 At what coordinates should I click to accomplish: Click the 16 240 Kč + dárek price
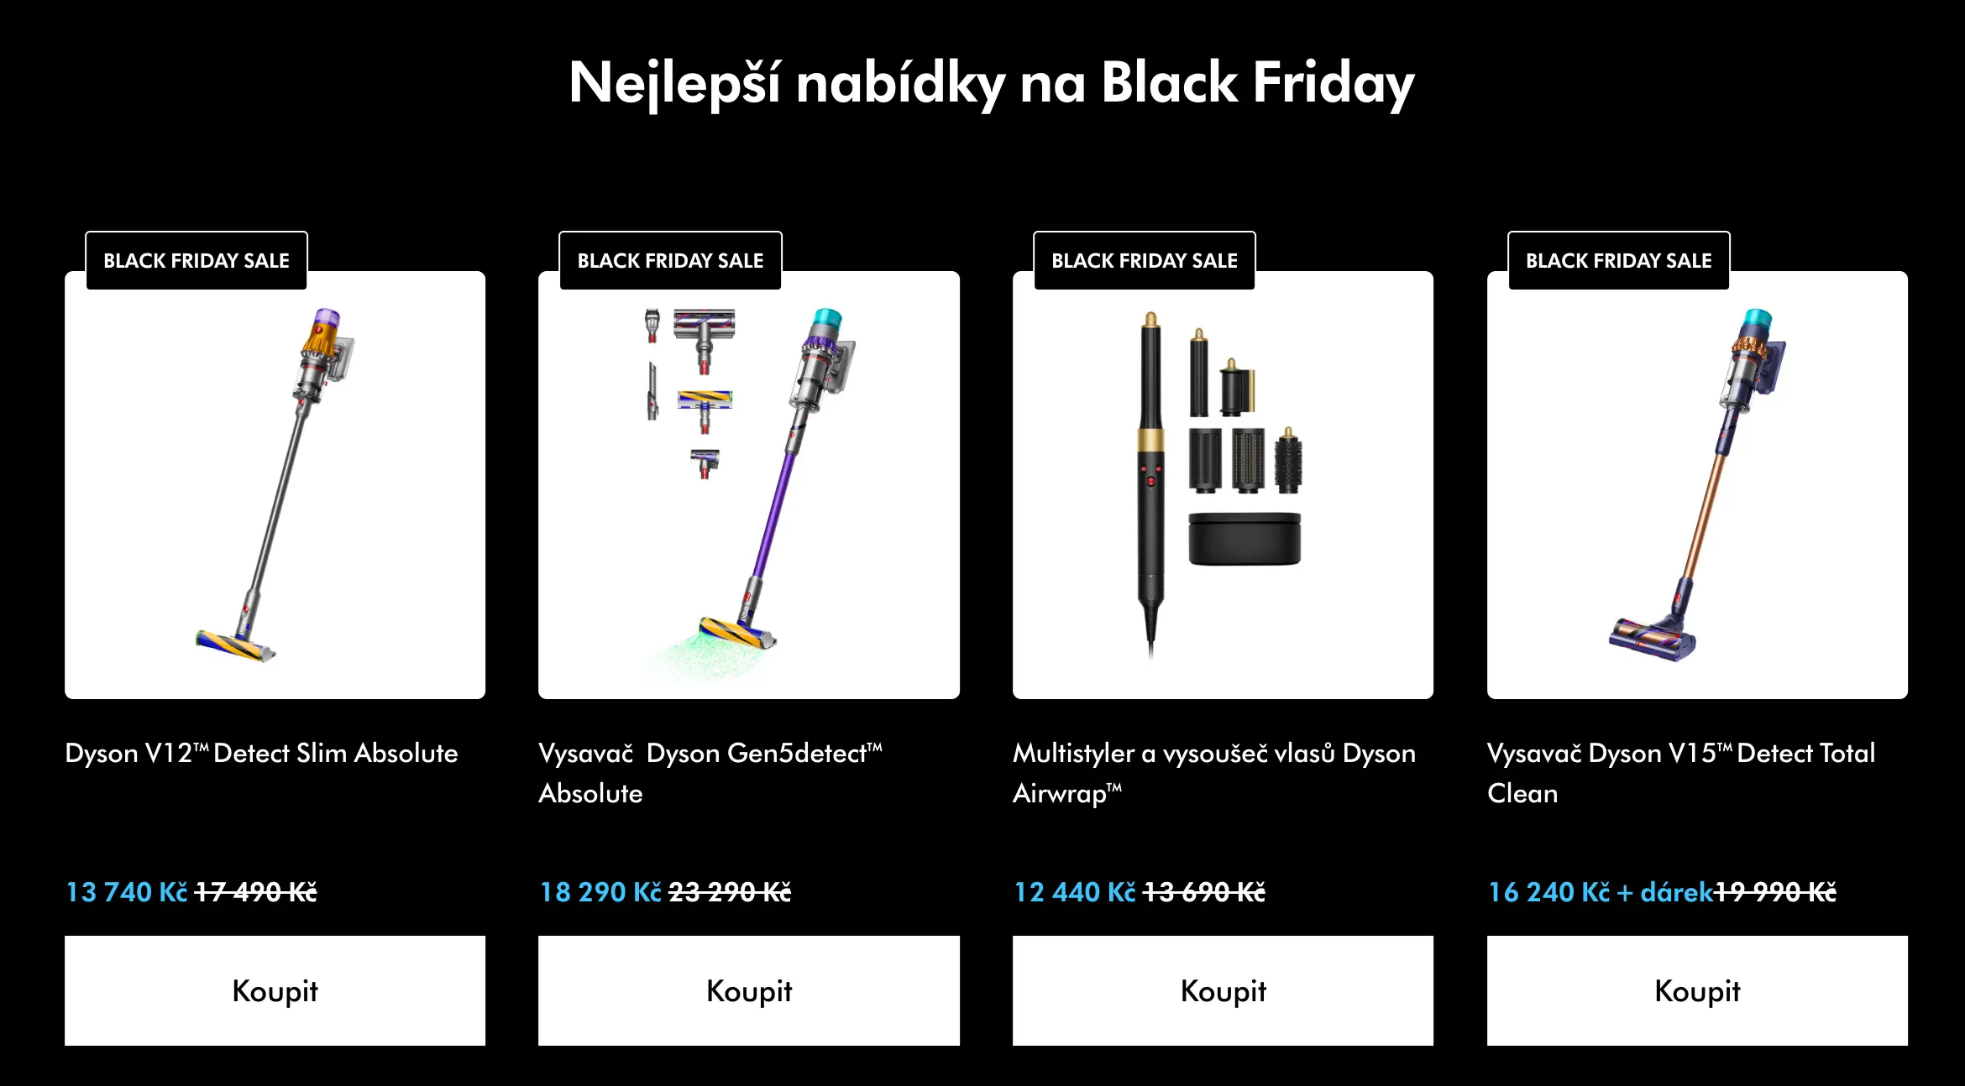(1600, 891)
